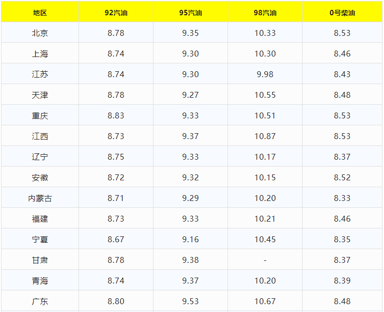Select the 安徽 region cell

tap(40, 177)
